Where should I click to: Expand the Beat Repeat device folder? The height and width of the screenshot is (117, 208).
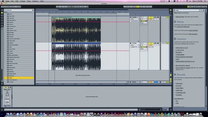6,20
